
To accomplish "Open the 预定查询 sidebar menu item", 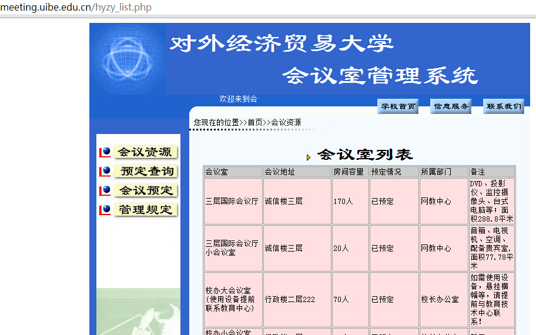I will (x=146, y=171).
